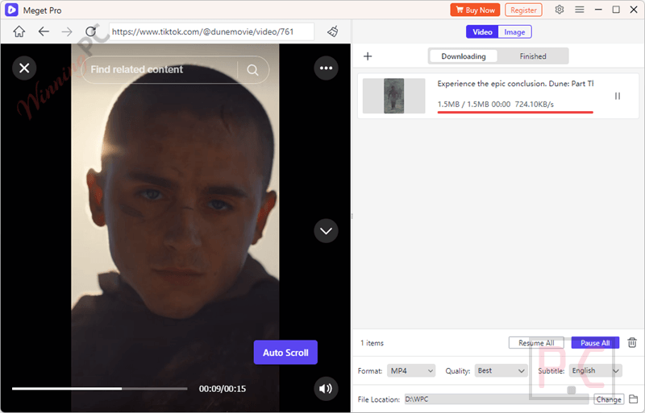The width and height of the screenshot is (645, 413).
Task: Go to next video with down chevron
Action: [327, 231]
